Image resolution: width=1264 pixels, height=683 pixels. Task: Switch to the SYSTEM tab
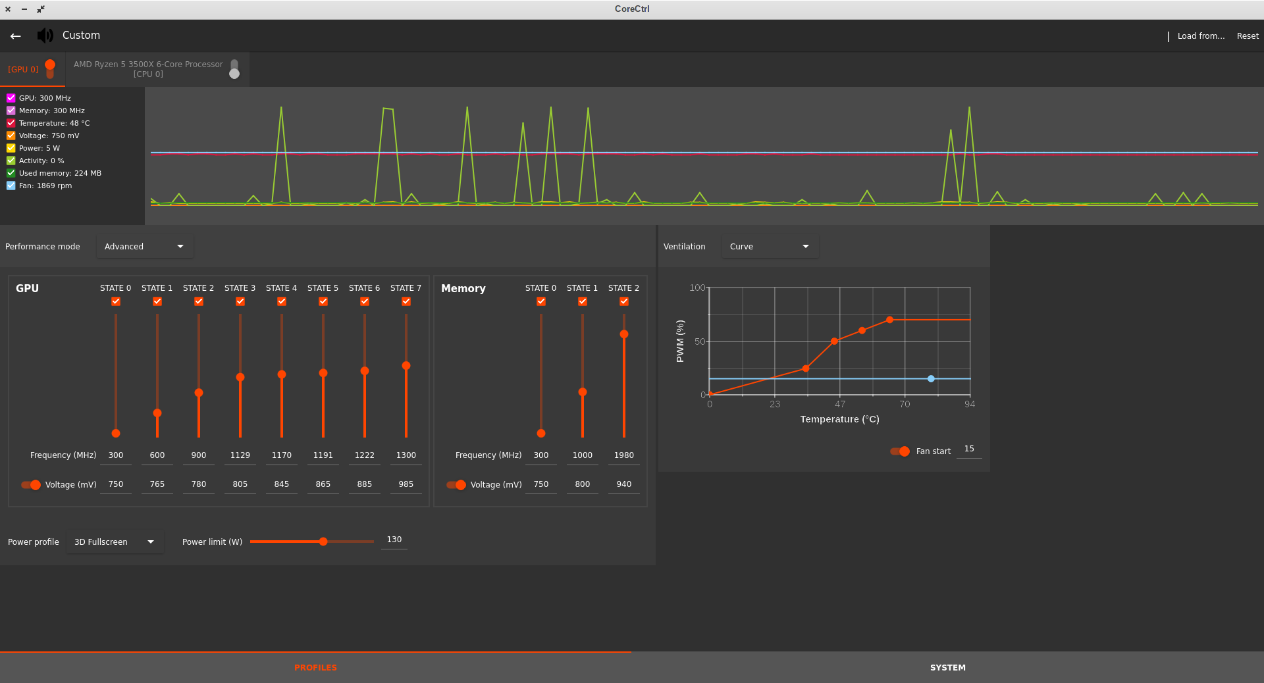[948, 668]
